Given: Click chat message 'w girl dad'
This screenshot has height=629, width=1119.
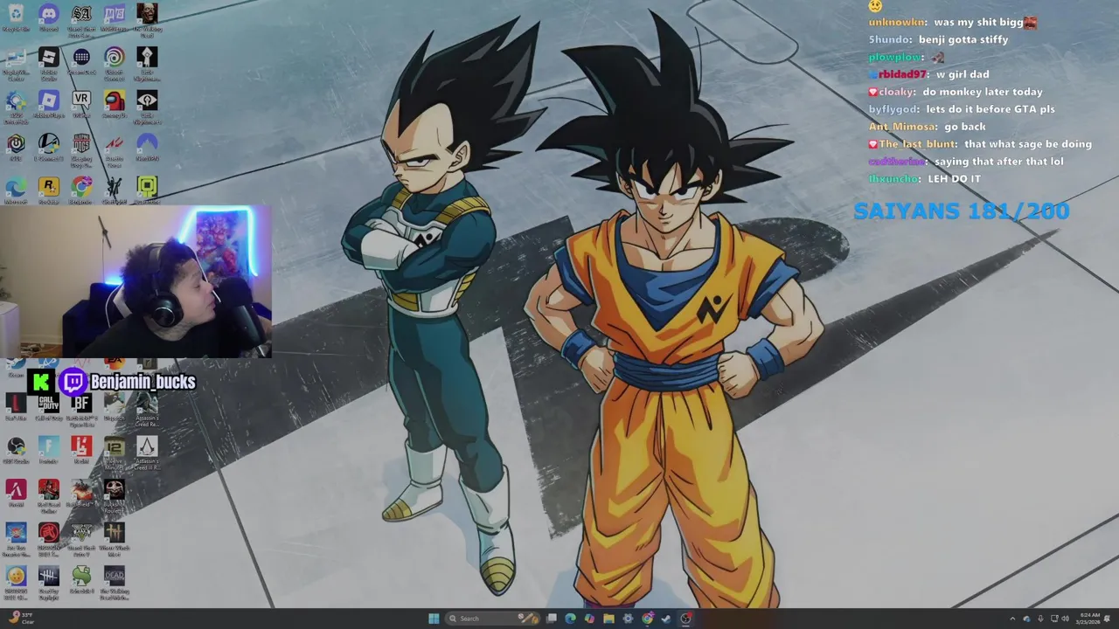Looking at the screenshot, I should [963, 74].
